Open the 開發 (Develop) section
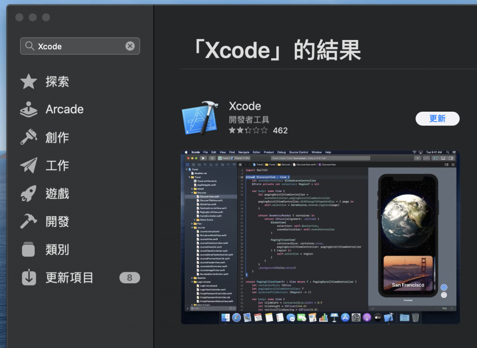This screenshot has width=477, height=348. [46, 221]
